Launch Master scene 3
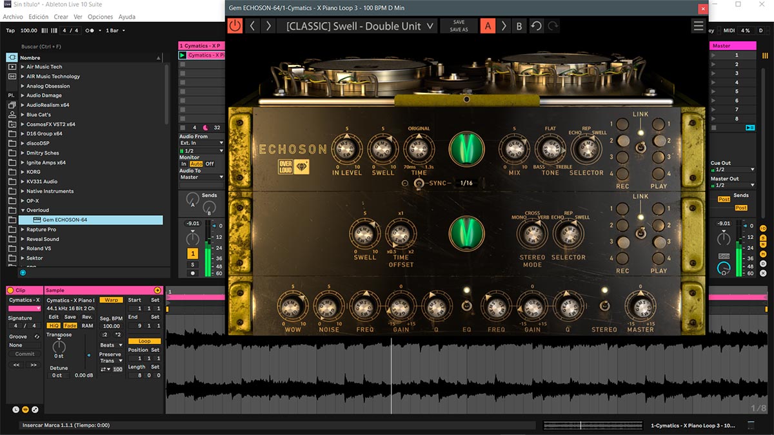The width and height of the screenshot is (774, 435). tap(713, 73)
